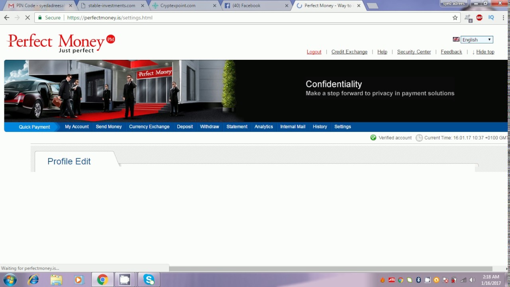The image size is (510, 287).
Task: Click the Bluetooth tray icon
Action: 418,280
